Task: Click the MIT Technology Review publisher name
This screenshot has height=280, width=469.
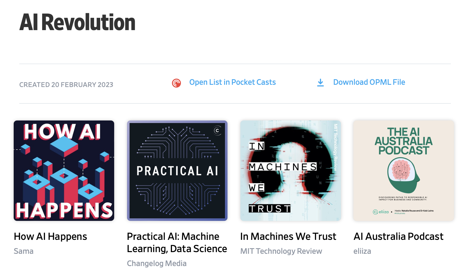Action: (x=281, y=251)
